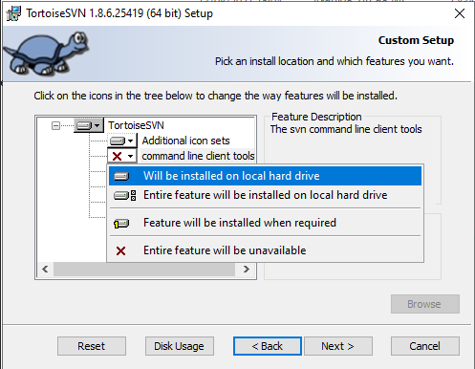
Task: Click the disabled Browse button
Action: tap(425, 304)
